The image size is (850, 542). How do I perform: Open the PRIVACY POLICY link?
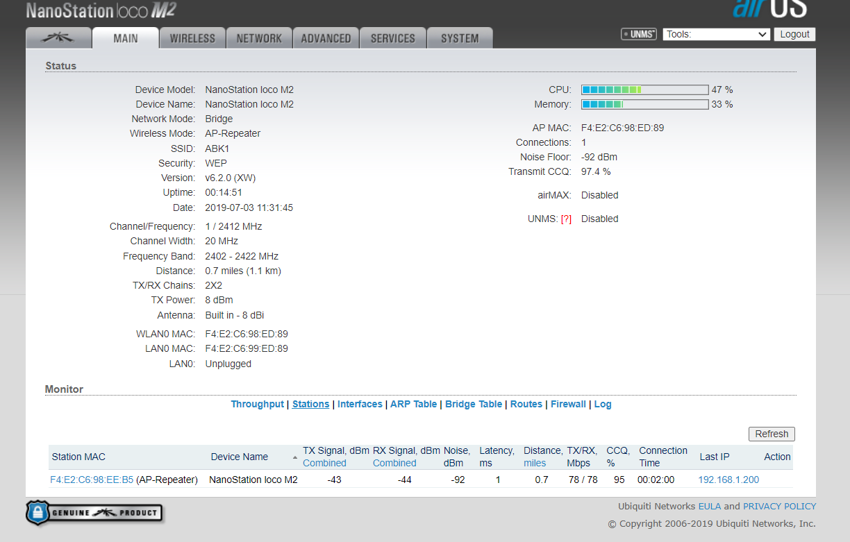(779, 507)
